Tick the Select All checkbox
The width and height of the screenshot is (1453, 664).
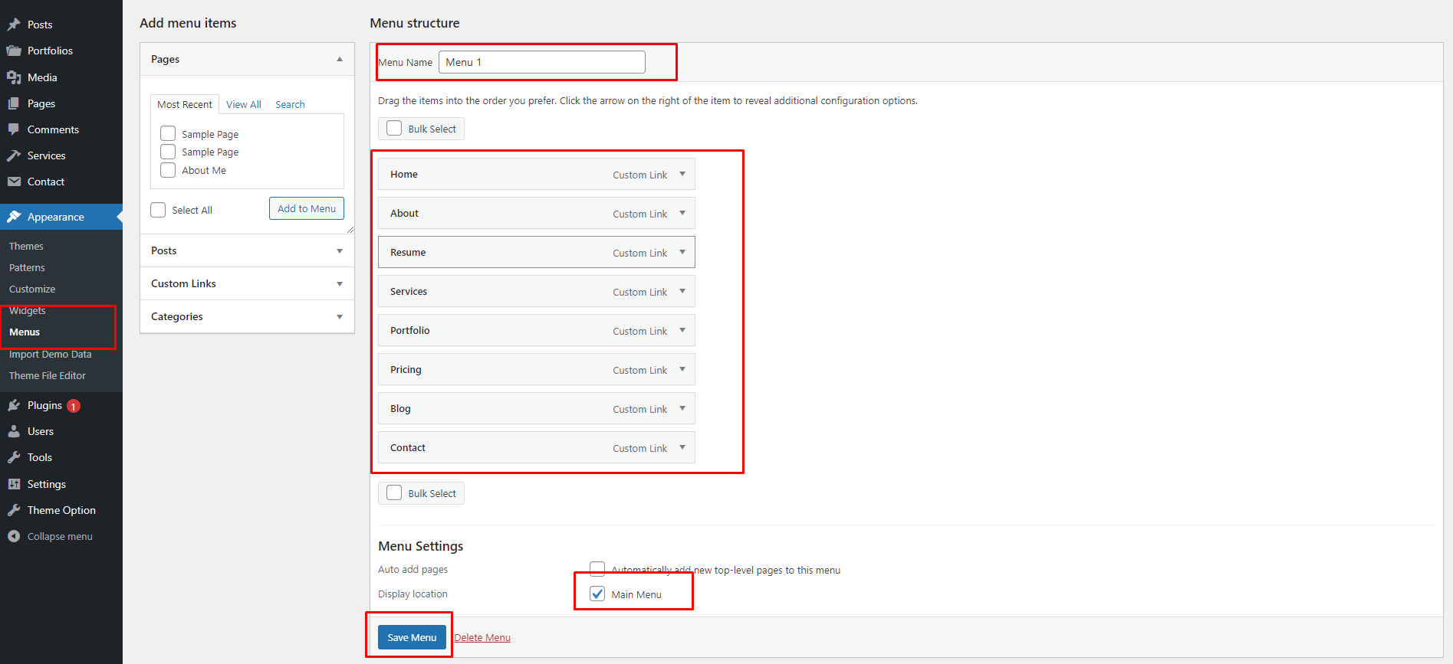[x=158, y=210]
